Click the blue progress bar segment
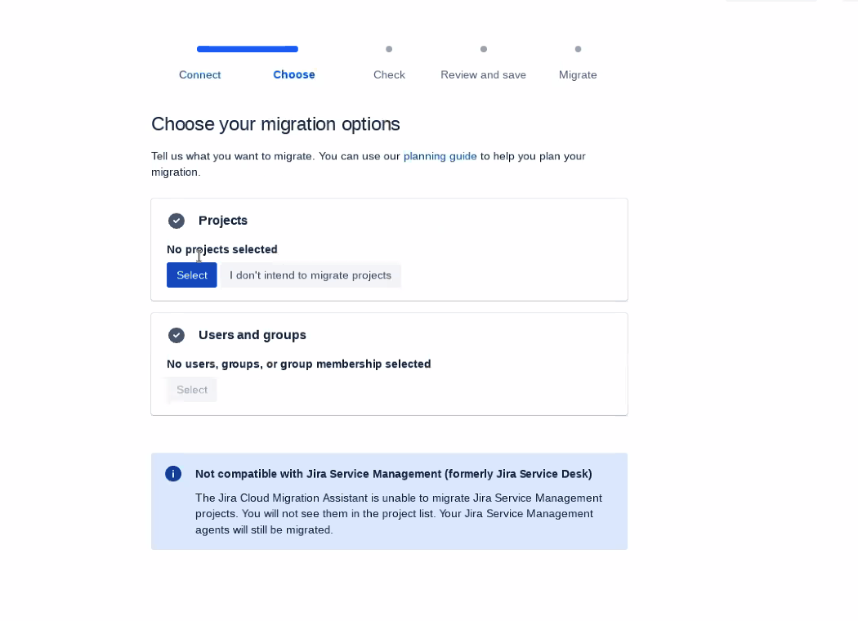Viewport: 858px width, 621px height. 248,49
